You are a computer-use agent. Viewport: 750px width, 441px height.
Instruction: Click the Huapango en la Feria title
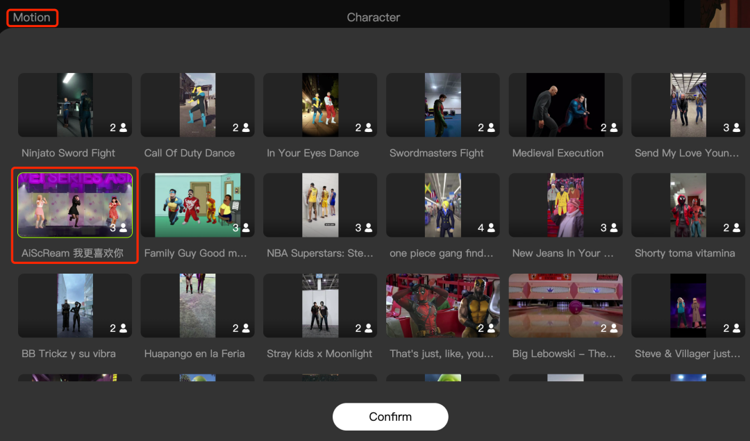pos(194,353)
